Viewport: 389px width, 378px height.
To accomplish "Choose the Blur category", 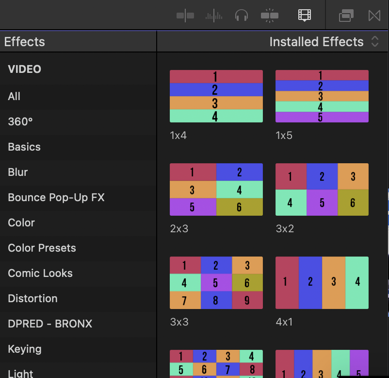I will click(78, 172).
